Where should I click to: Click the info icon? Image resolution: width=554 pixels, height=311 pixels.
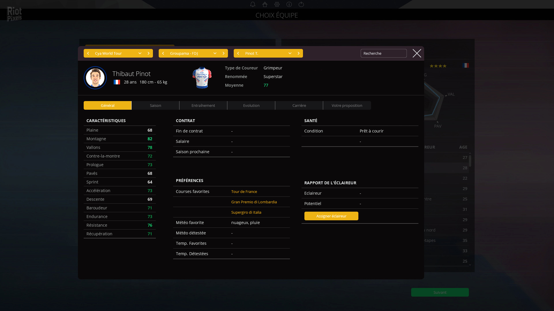[x=289, y=4]
